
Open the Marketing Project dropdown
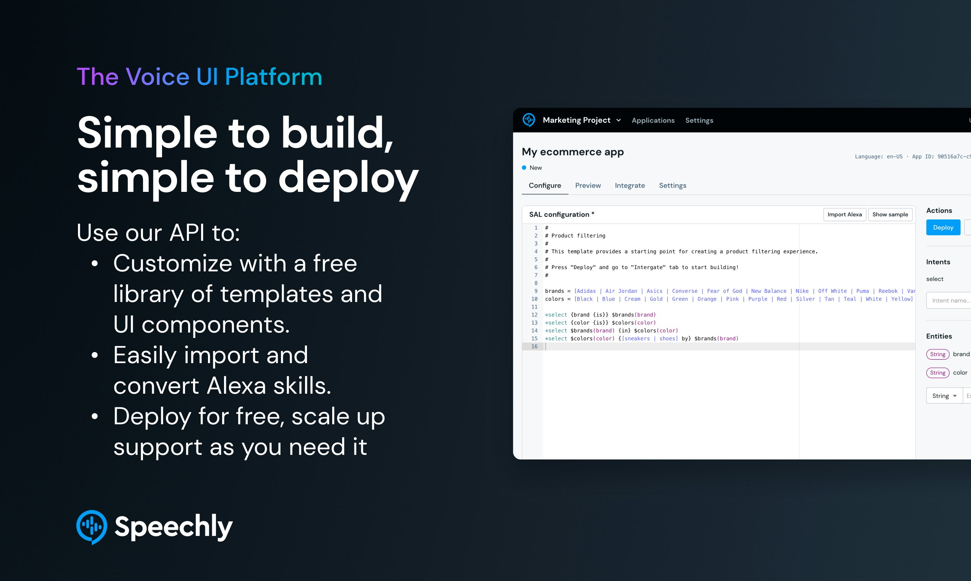tap(577, 120)
